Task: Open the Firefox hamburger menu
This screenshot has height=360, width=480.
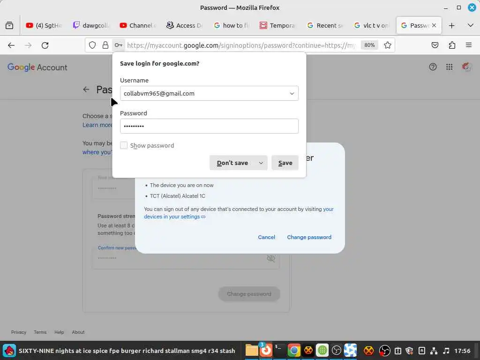Action: tap(469, 45)
